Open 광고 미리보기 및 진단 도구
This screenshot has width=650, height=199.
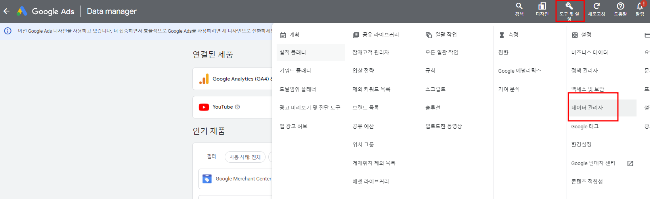click(311, 108)
